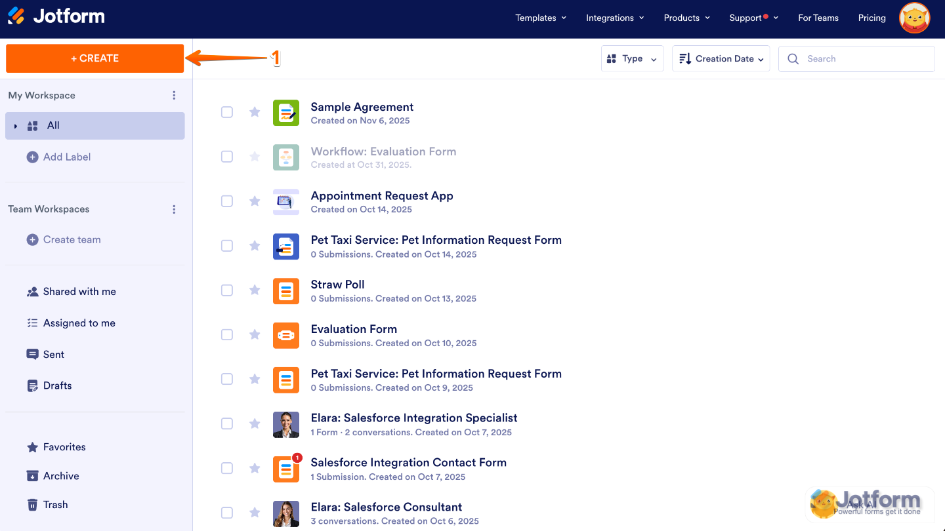Select the checkbox for Evaluation Form
Viewport: 945px width, 531px height.
(x=226, y=334)
